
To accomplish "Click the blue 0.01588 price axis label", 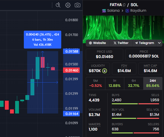I will (x=71, y=51).
